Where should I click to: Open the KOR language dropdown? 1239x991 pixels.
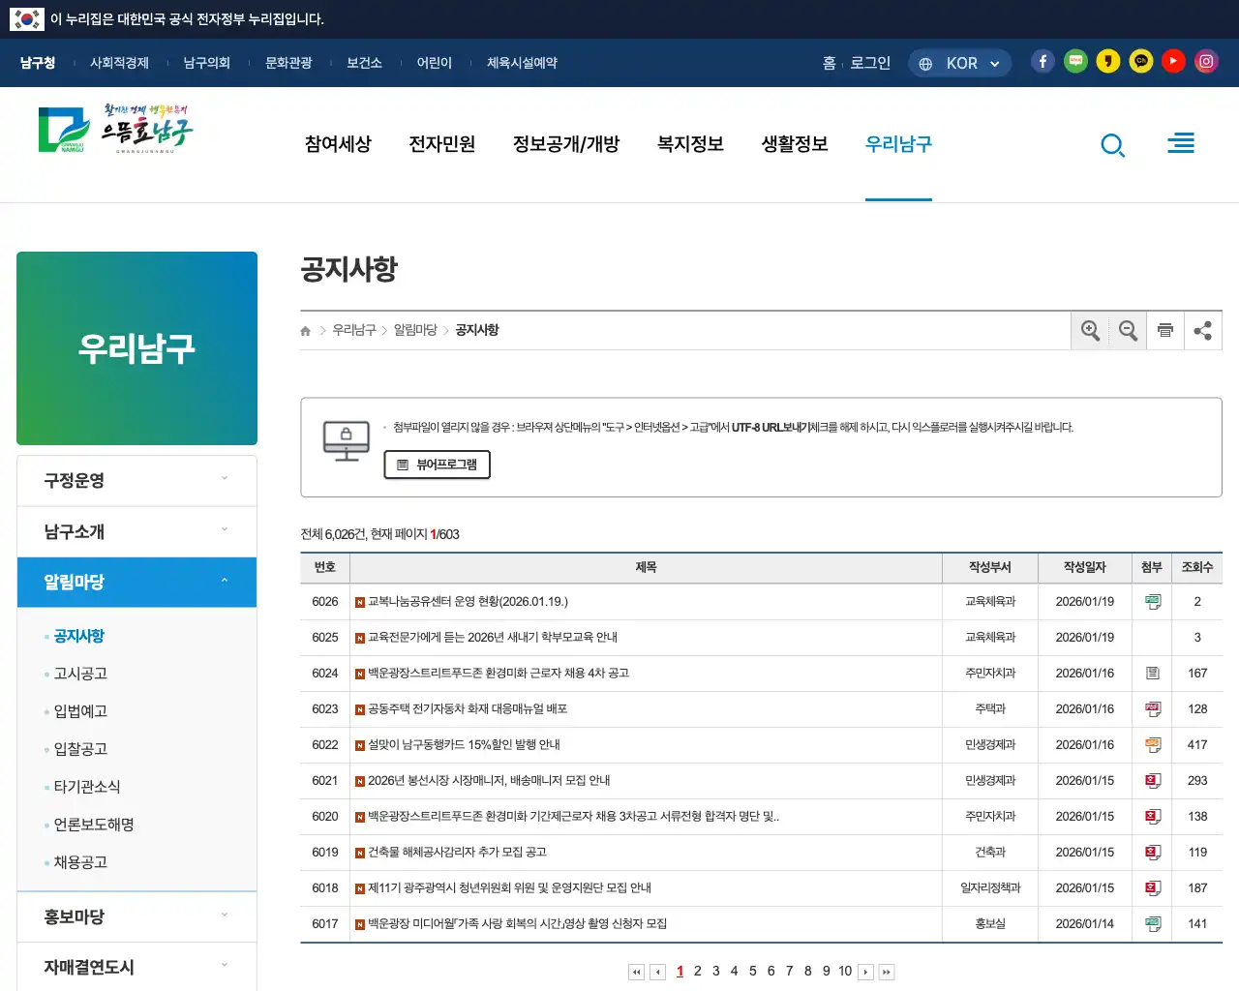pyautogui.click(x=959, y=62)
